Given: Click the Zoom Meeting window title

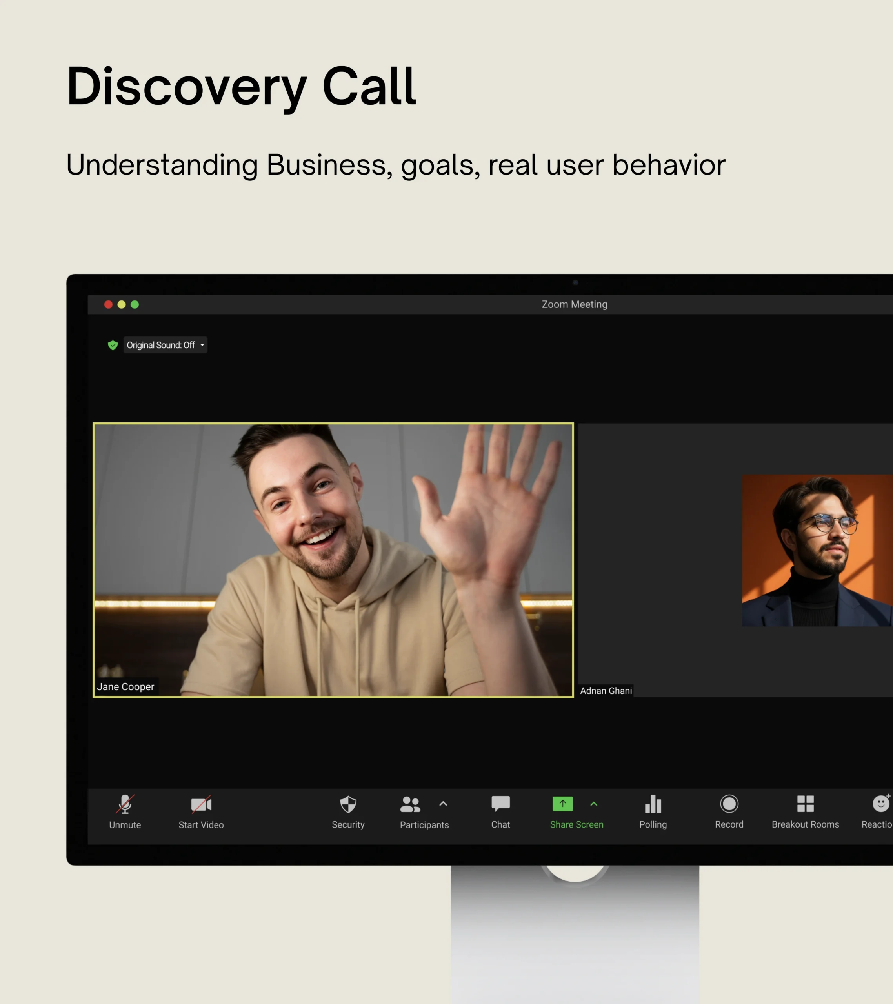Looking at the screenshot, I should (x=574, y=304).
